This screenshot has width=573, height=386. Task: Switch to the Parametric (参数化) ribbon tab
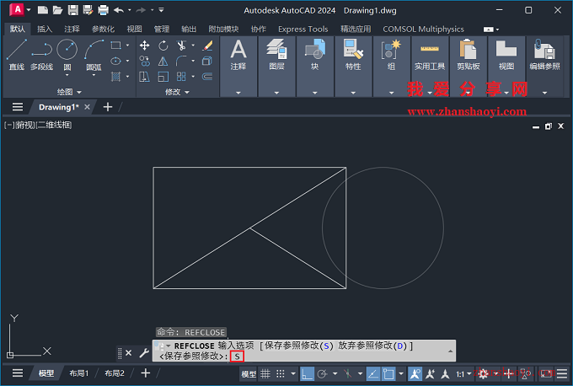coord(103,29)
